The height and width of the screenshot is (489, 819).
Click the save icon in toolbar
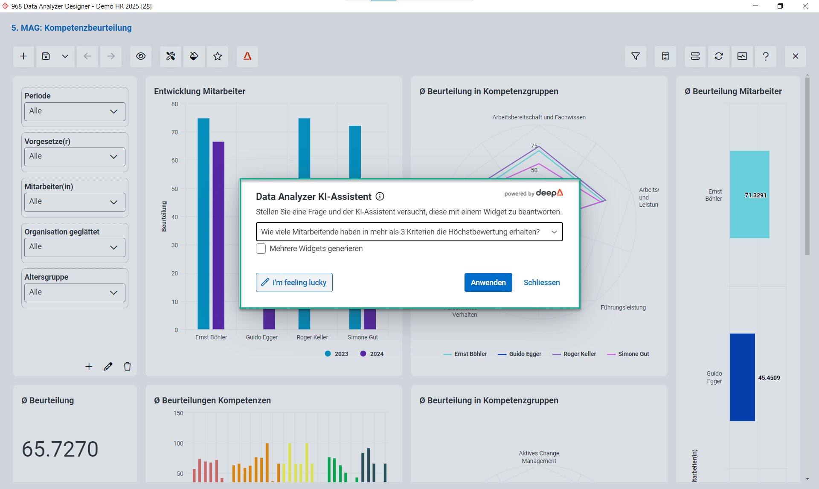pos(46,56)
